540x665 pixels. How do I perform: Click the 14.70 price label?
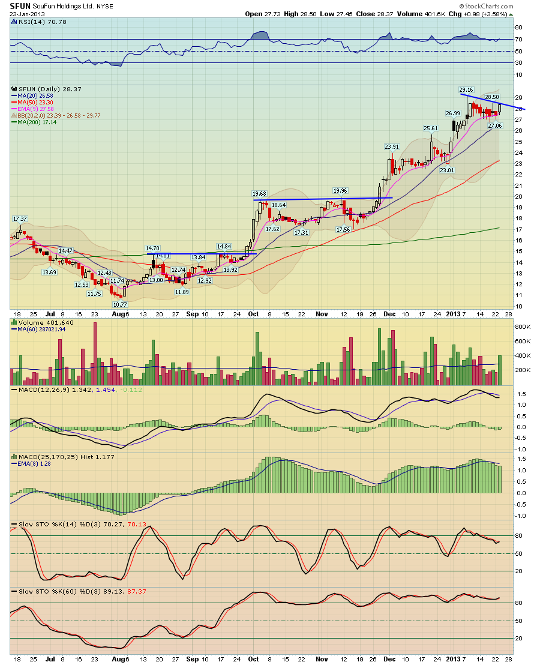pos(152,248)
